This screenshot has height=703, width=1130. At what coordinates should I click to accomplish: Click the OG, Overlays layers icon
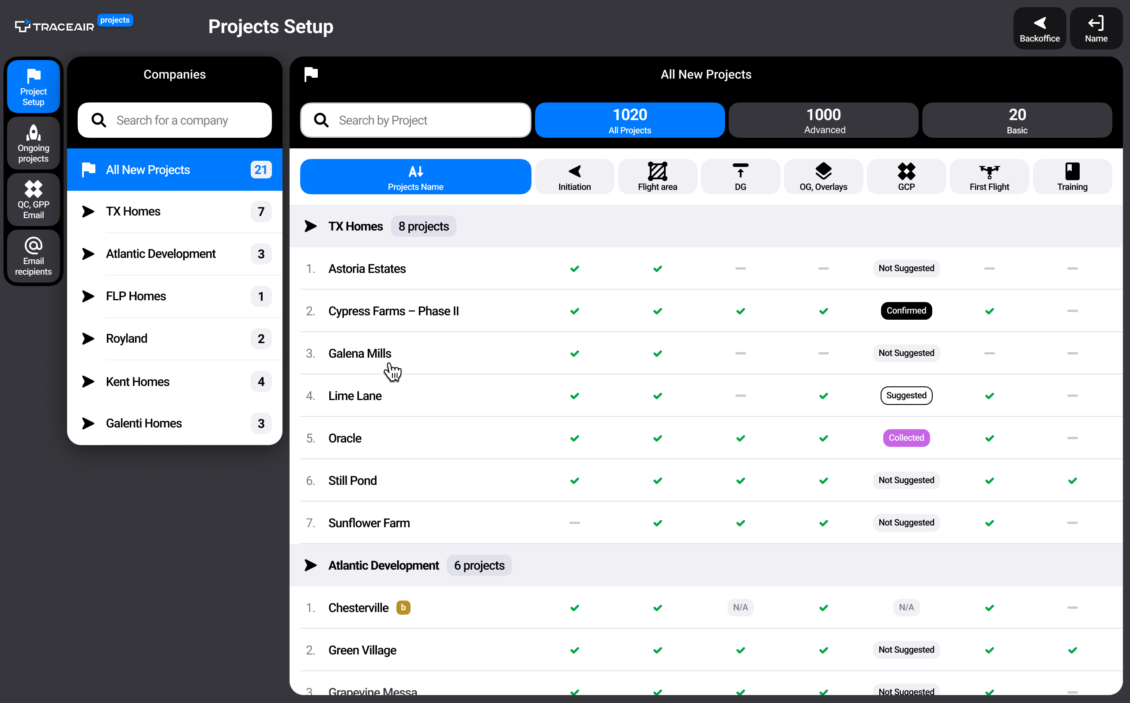[x=823, y=176]
